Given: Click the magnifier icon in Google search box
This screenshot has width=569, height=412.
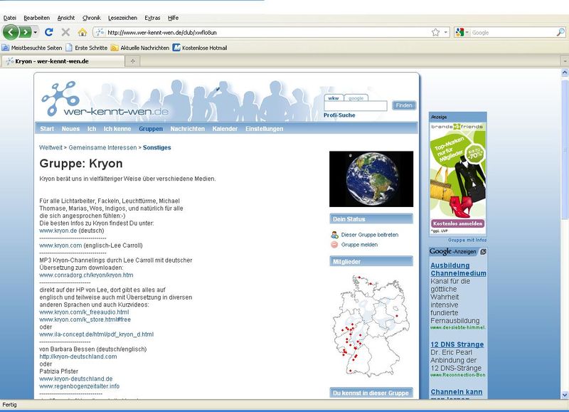Looking at the screenshot, I should (560, 32).
